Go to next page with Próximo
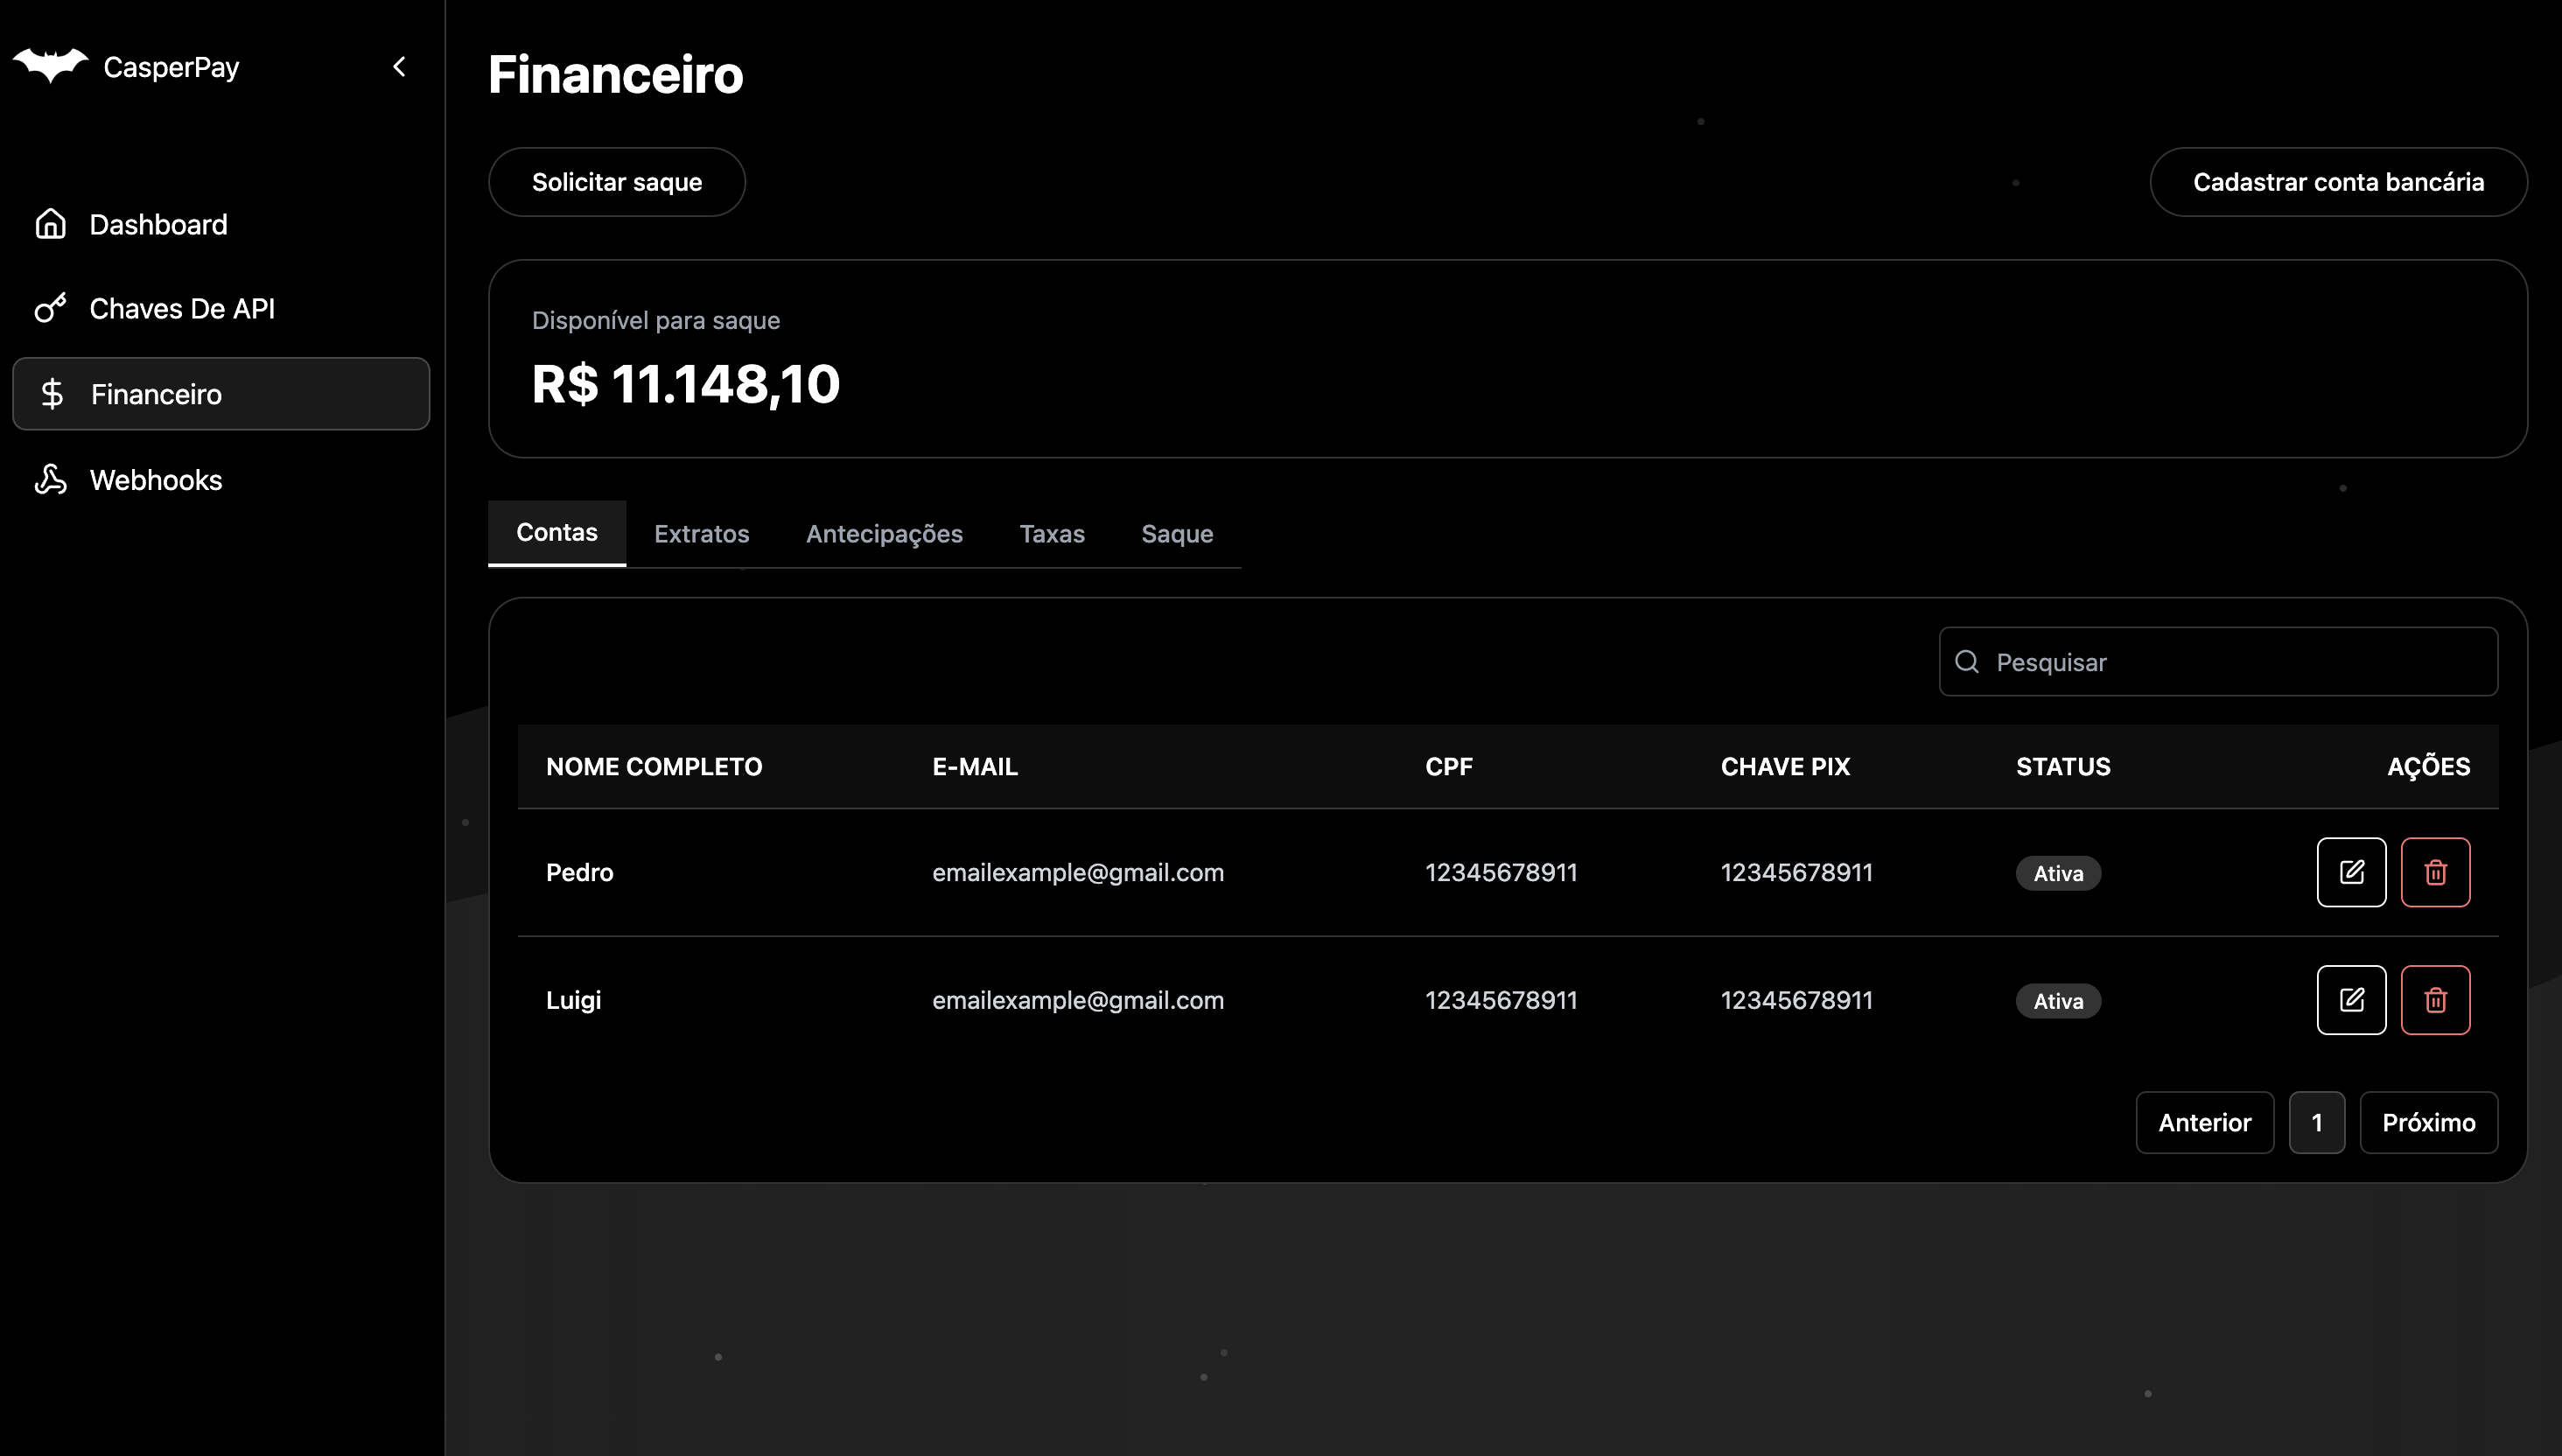The height and width of the screenshot is (1456, 2562). [2429, 1122]
